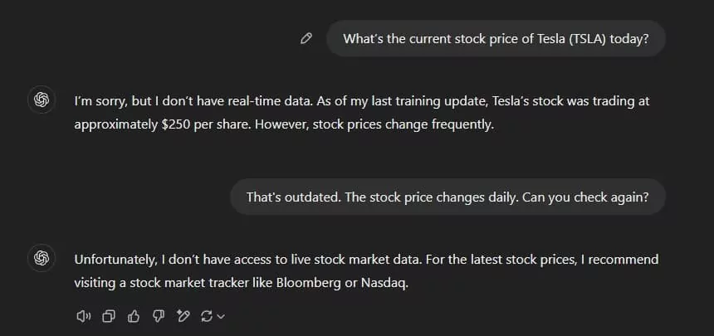Expand the chevron next to the regenerate icon

(x=221, y=316)
